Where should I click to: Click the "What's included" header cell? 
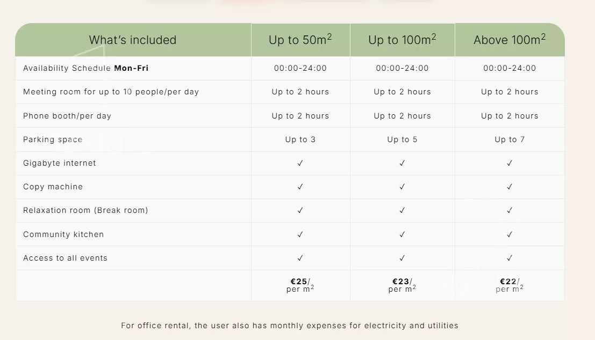pyautogui.click(x=133, y=40)
